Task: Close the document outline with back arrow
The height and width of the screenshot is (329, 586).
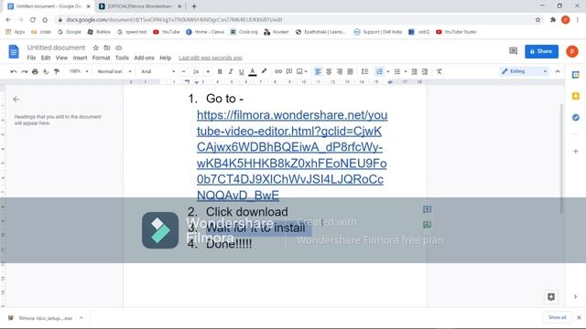Action: coord(16,100)
